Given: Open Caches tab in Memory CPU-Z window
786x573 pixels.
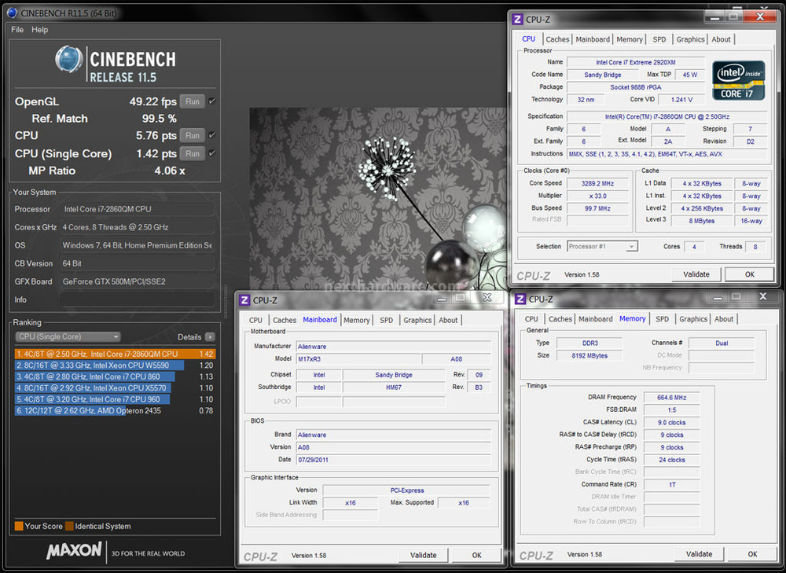Looking at the screenshot, I should (x=560, y=319).
